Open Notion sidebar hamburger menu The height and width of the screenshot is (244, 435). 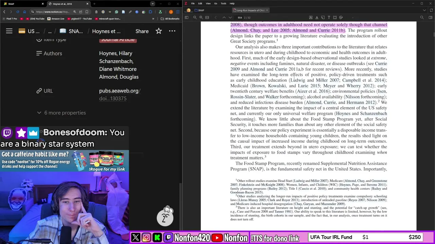point(9,31)
